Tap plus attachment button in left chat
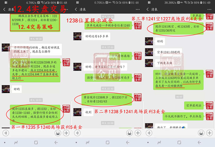This screenshot has height=147, width=215. (66, 133)
